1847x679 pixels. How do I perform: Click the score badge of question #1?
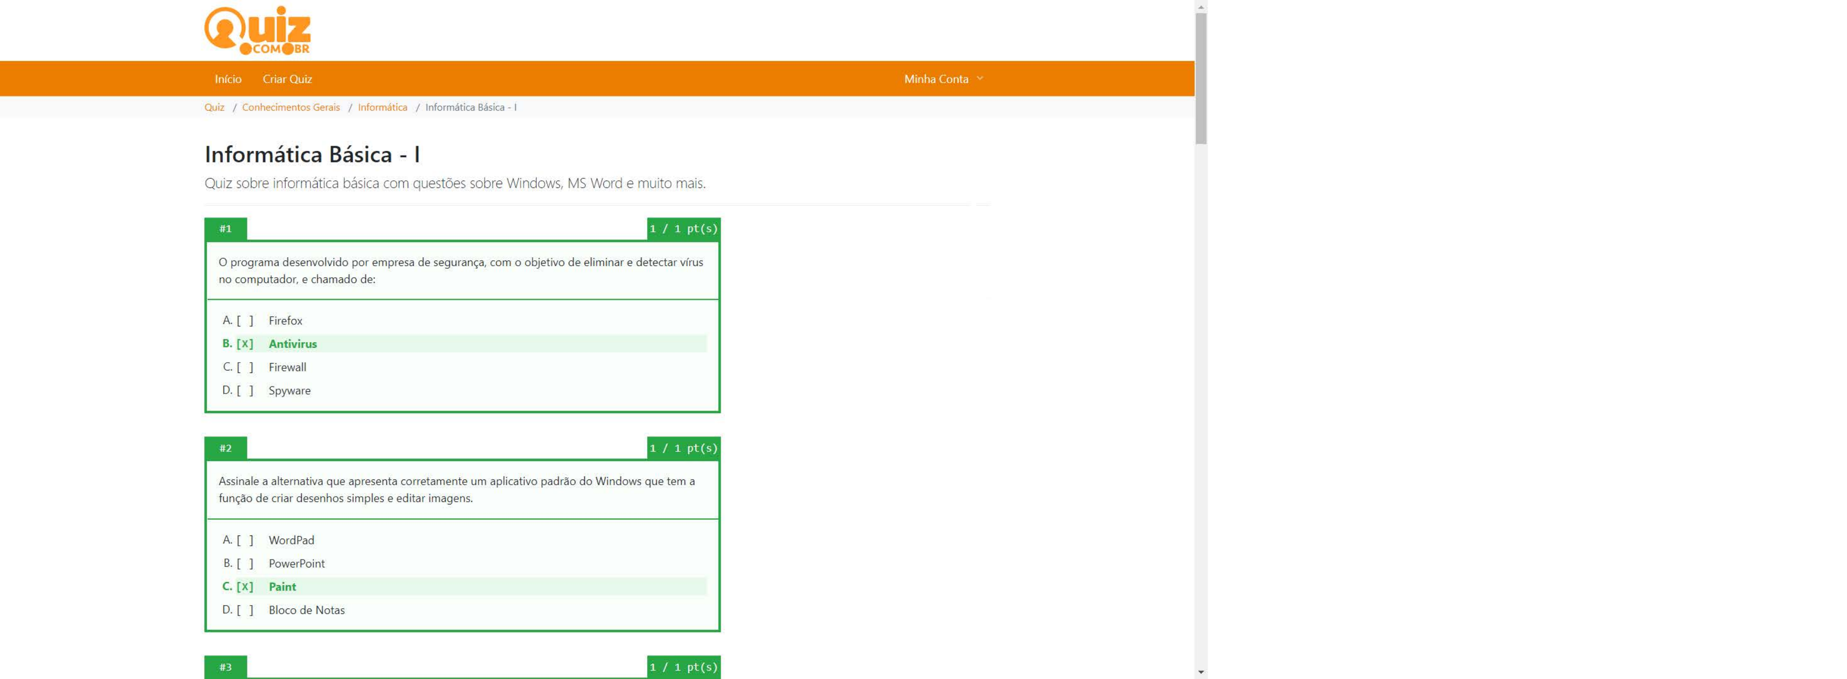[x=683, y=229]
